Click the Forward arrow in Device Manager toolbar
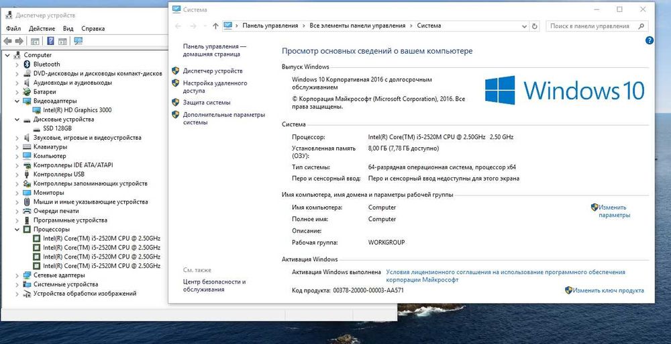671x344 pixels. tap(19, 41)
